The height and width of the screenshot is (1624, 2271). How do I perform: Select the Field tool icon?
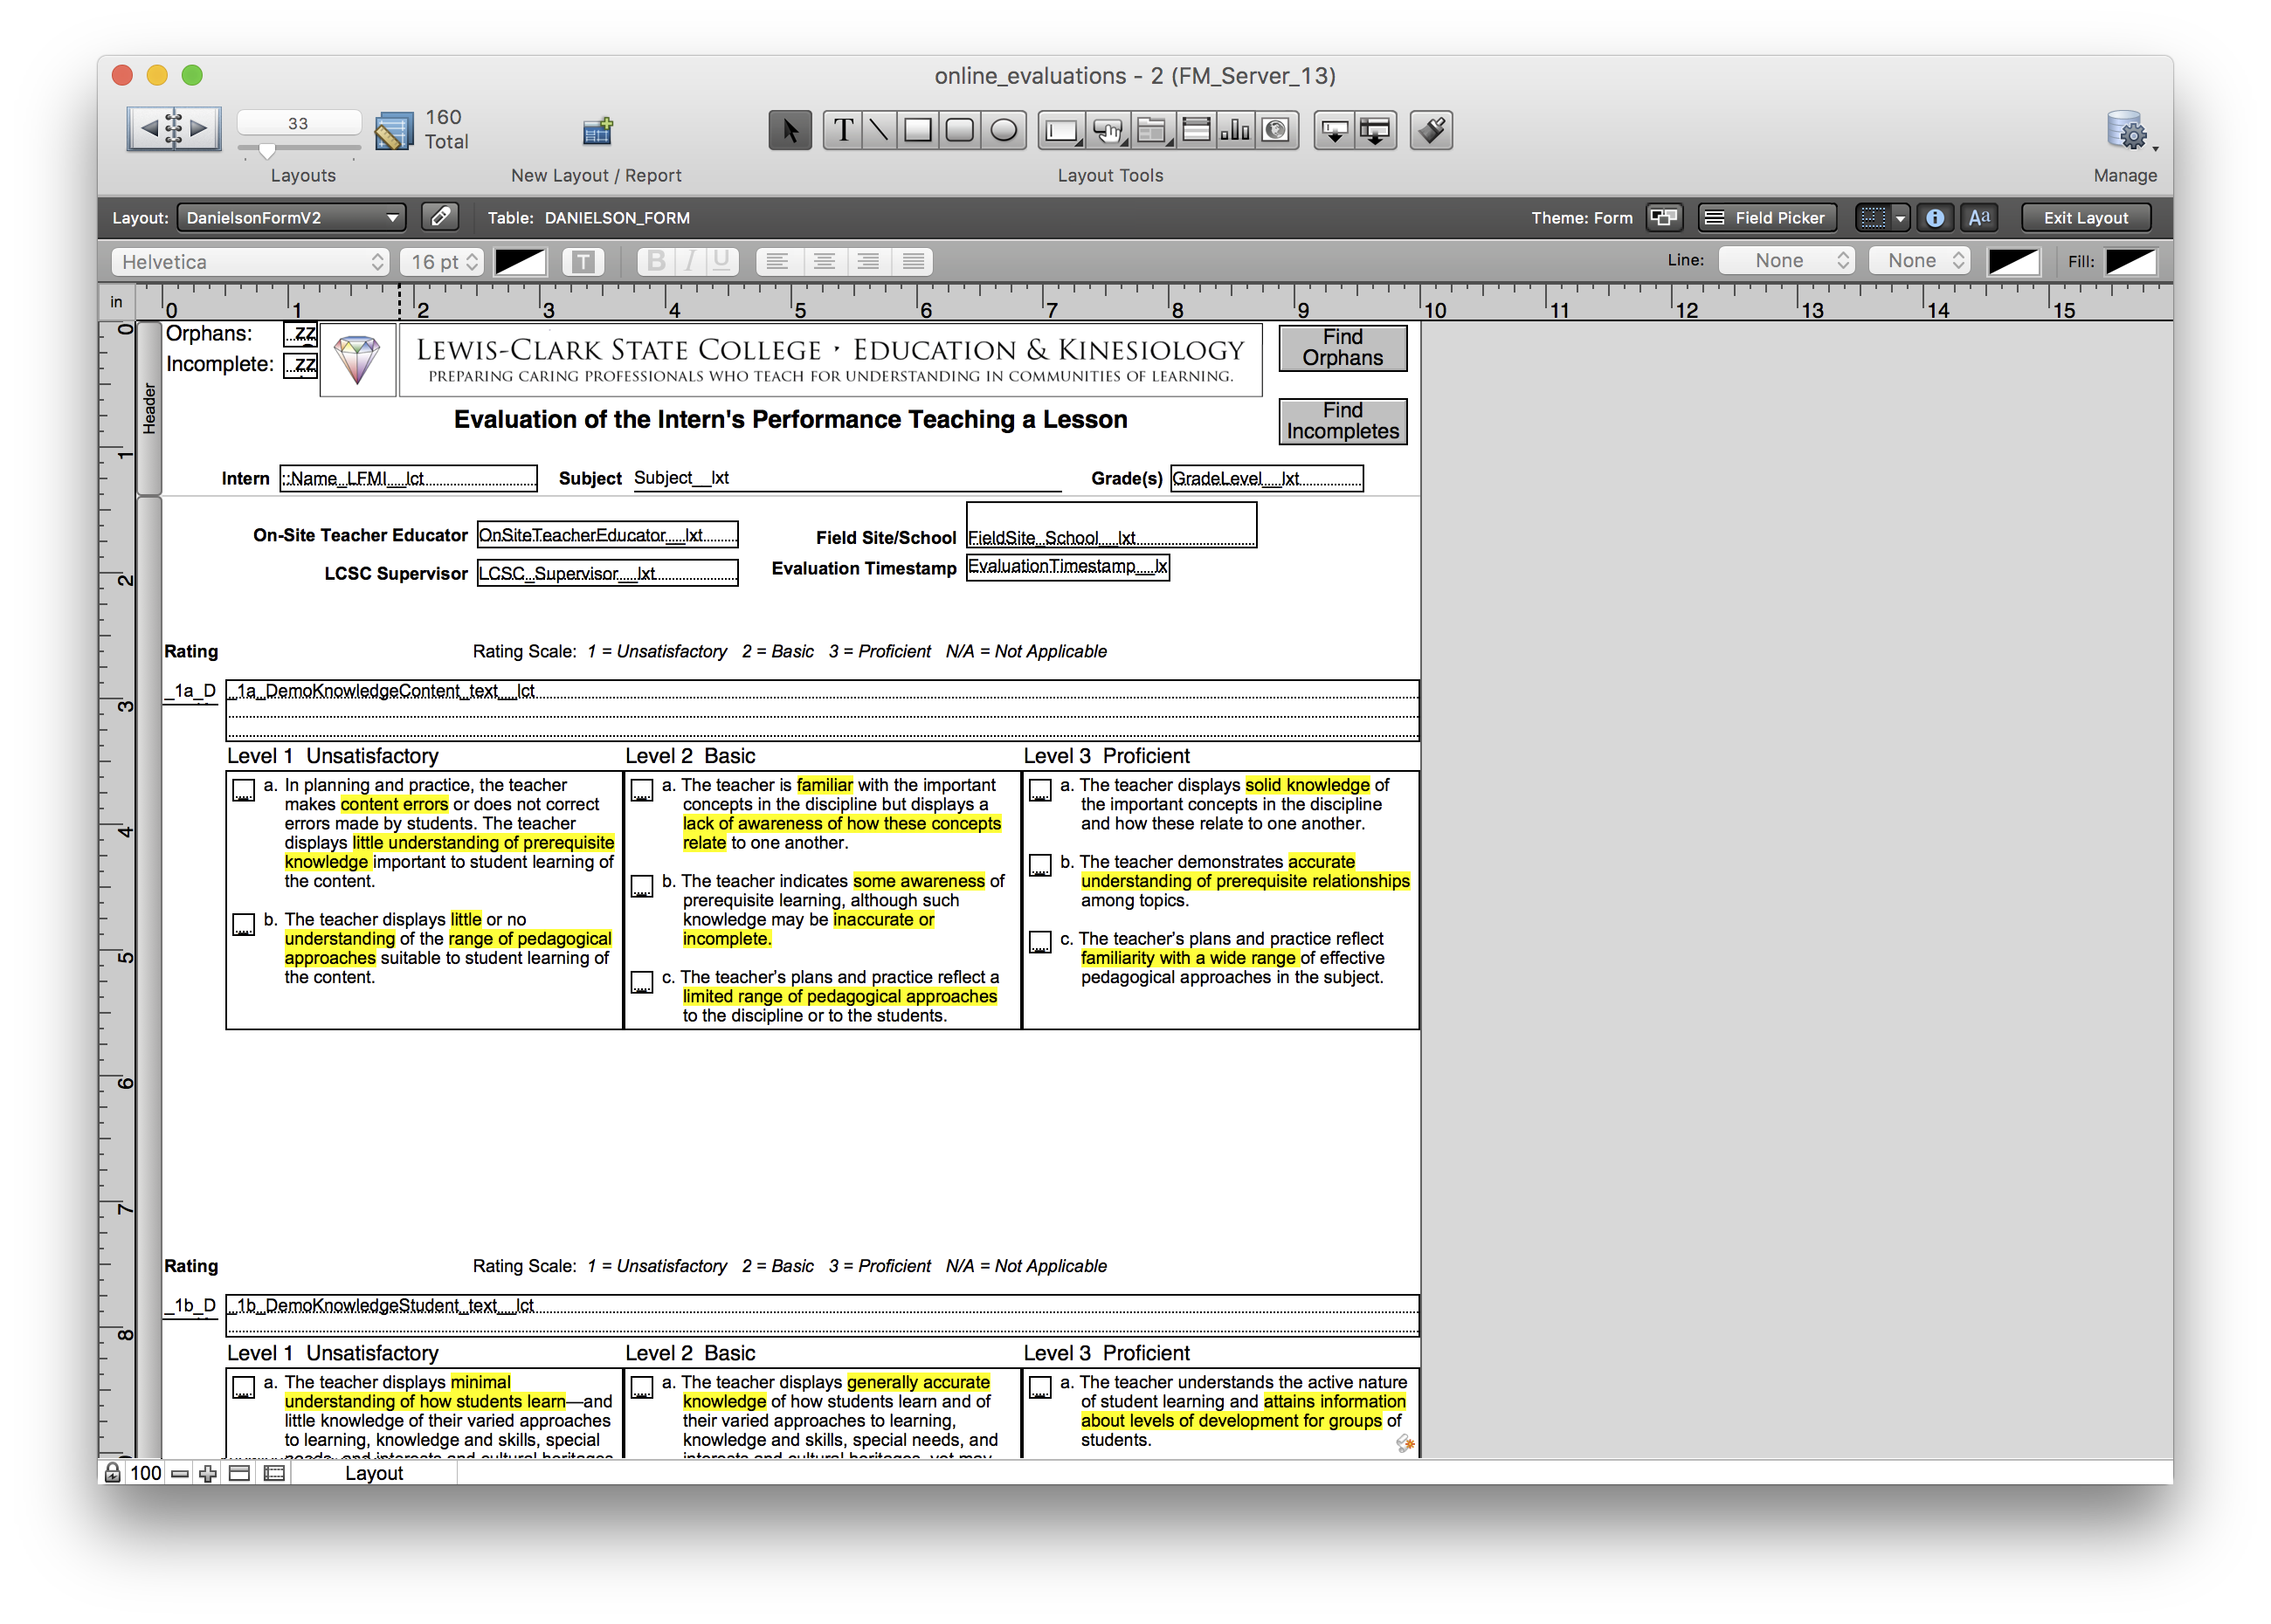(1061, 131)
